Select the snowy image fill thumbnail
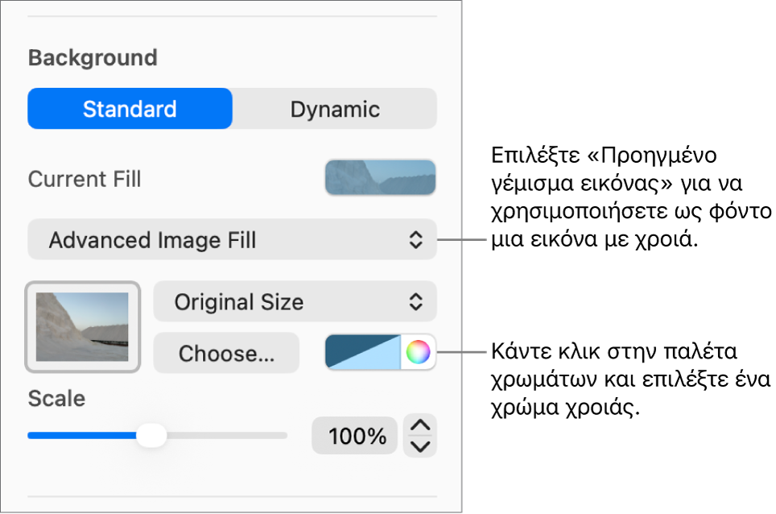Image resolution: width=776 pixels, height=514 pixels. pyautogui.click(x=83, y=327)
